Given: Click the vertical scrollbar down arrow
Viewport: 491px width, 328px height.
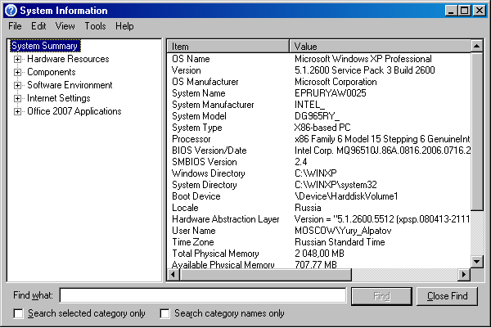Looking at the screenshot, I should (x=476, y=261).
